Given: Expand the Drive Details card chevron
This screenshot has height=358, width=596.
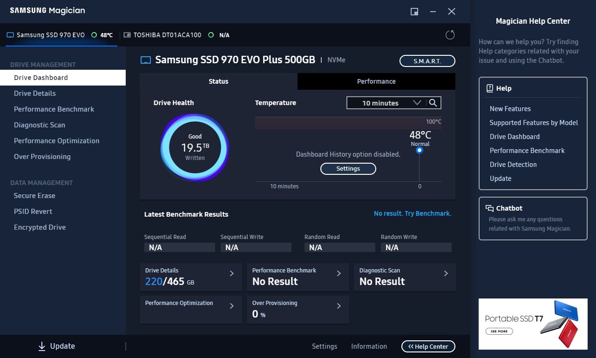Looking at the screenshot, I should click(x=231, y=273).
